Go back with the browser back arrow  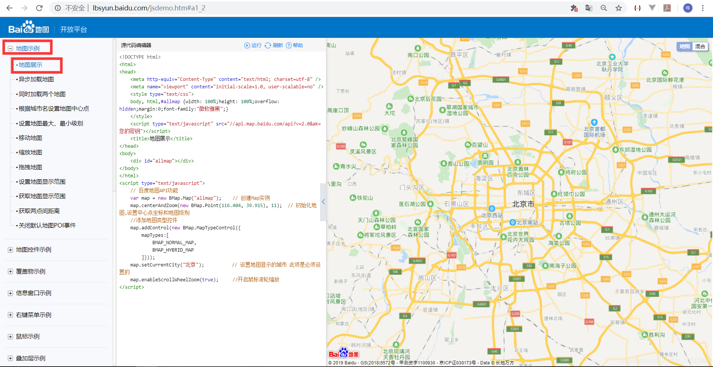[10, 8]
